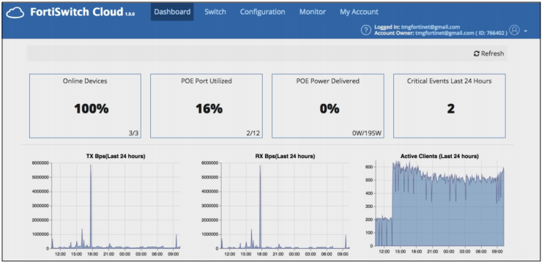Open the Configuration menu
The width and height of the screenshot is (544, 265).
click(x=263, y=12)
